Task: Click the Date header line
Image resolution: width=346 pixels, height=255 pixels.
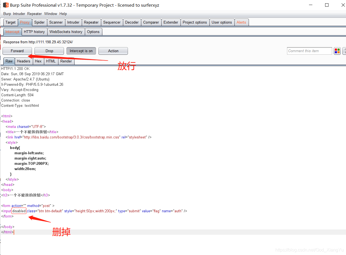Action: pyautogui.click(x=33, y=74)
